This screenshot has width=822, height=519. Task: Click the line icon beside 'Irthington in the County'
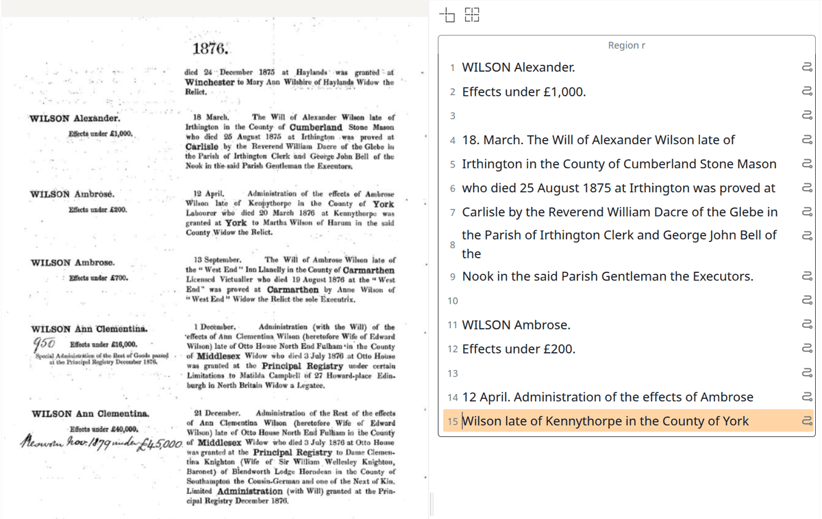coord(807,164)
